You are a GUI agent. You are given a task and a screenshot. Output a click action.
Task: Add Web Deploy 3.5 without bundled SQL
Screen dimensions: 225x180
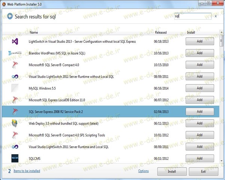click(x=200, y=123)
